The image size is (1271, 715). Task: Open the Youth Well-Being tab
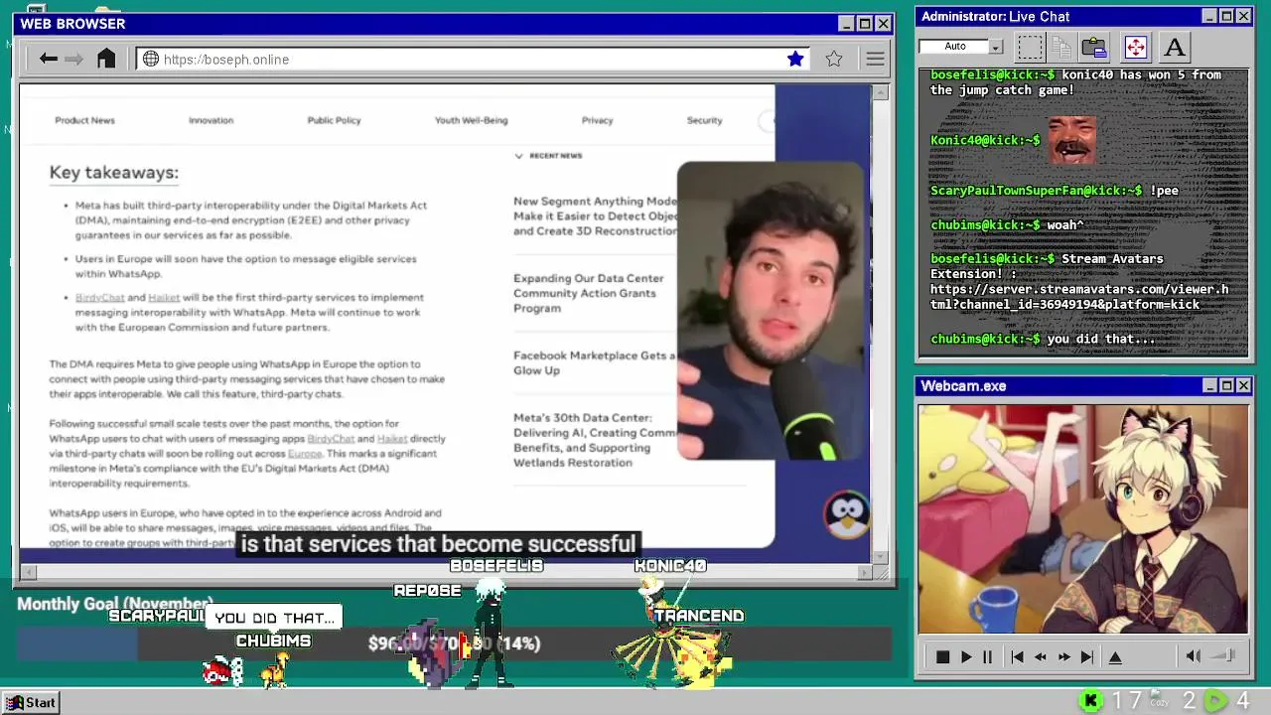coord(471,120)
